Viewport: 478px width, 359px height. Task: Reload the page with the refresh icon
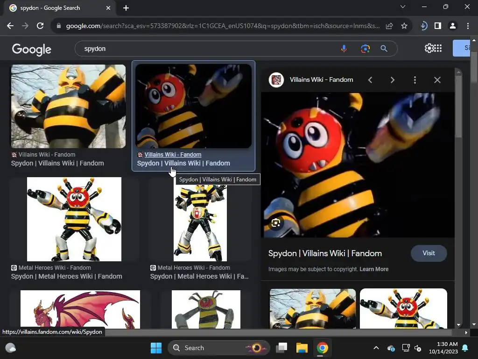(x=40, y=26)
